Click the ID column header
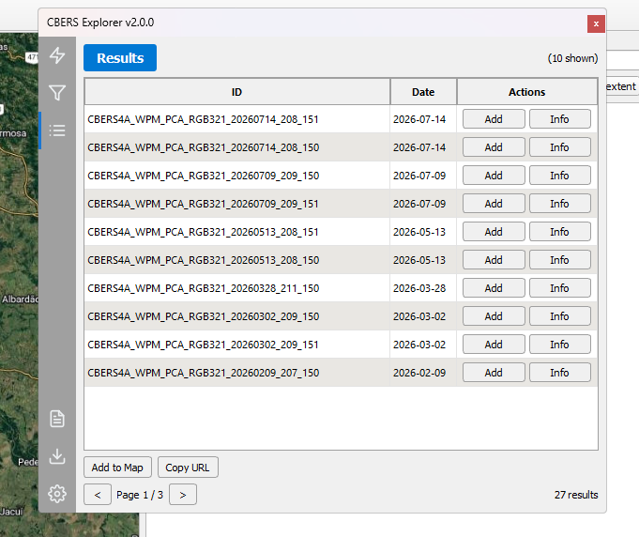 pos(236,92)
